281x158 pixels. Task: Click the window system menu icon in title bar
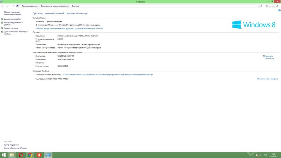point(1,1)
